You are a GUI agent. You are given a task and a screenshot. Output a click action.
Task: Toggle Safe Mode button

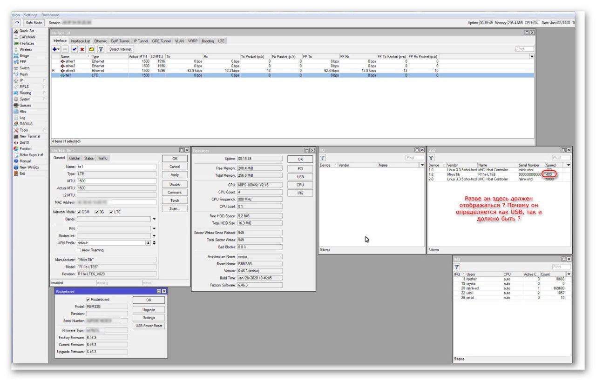[34, 22]
